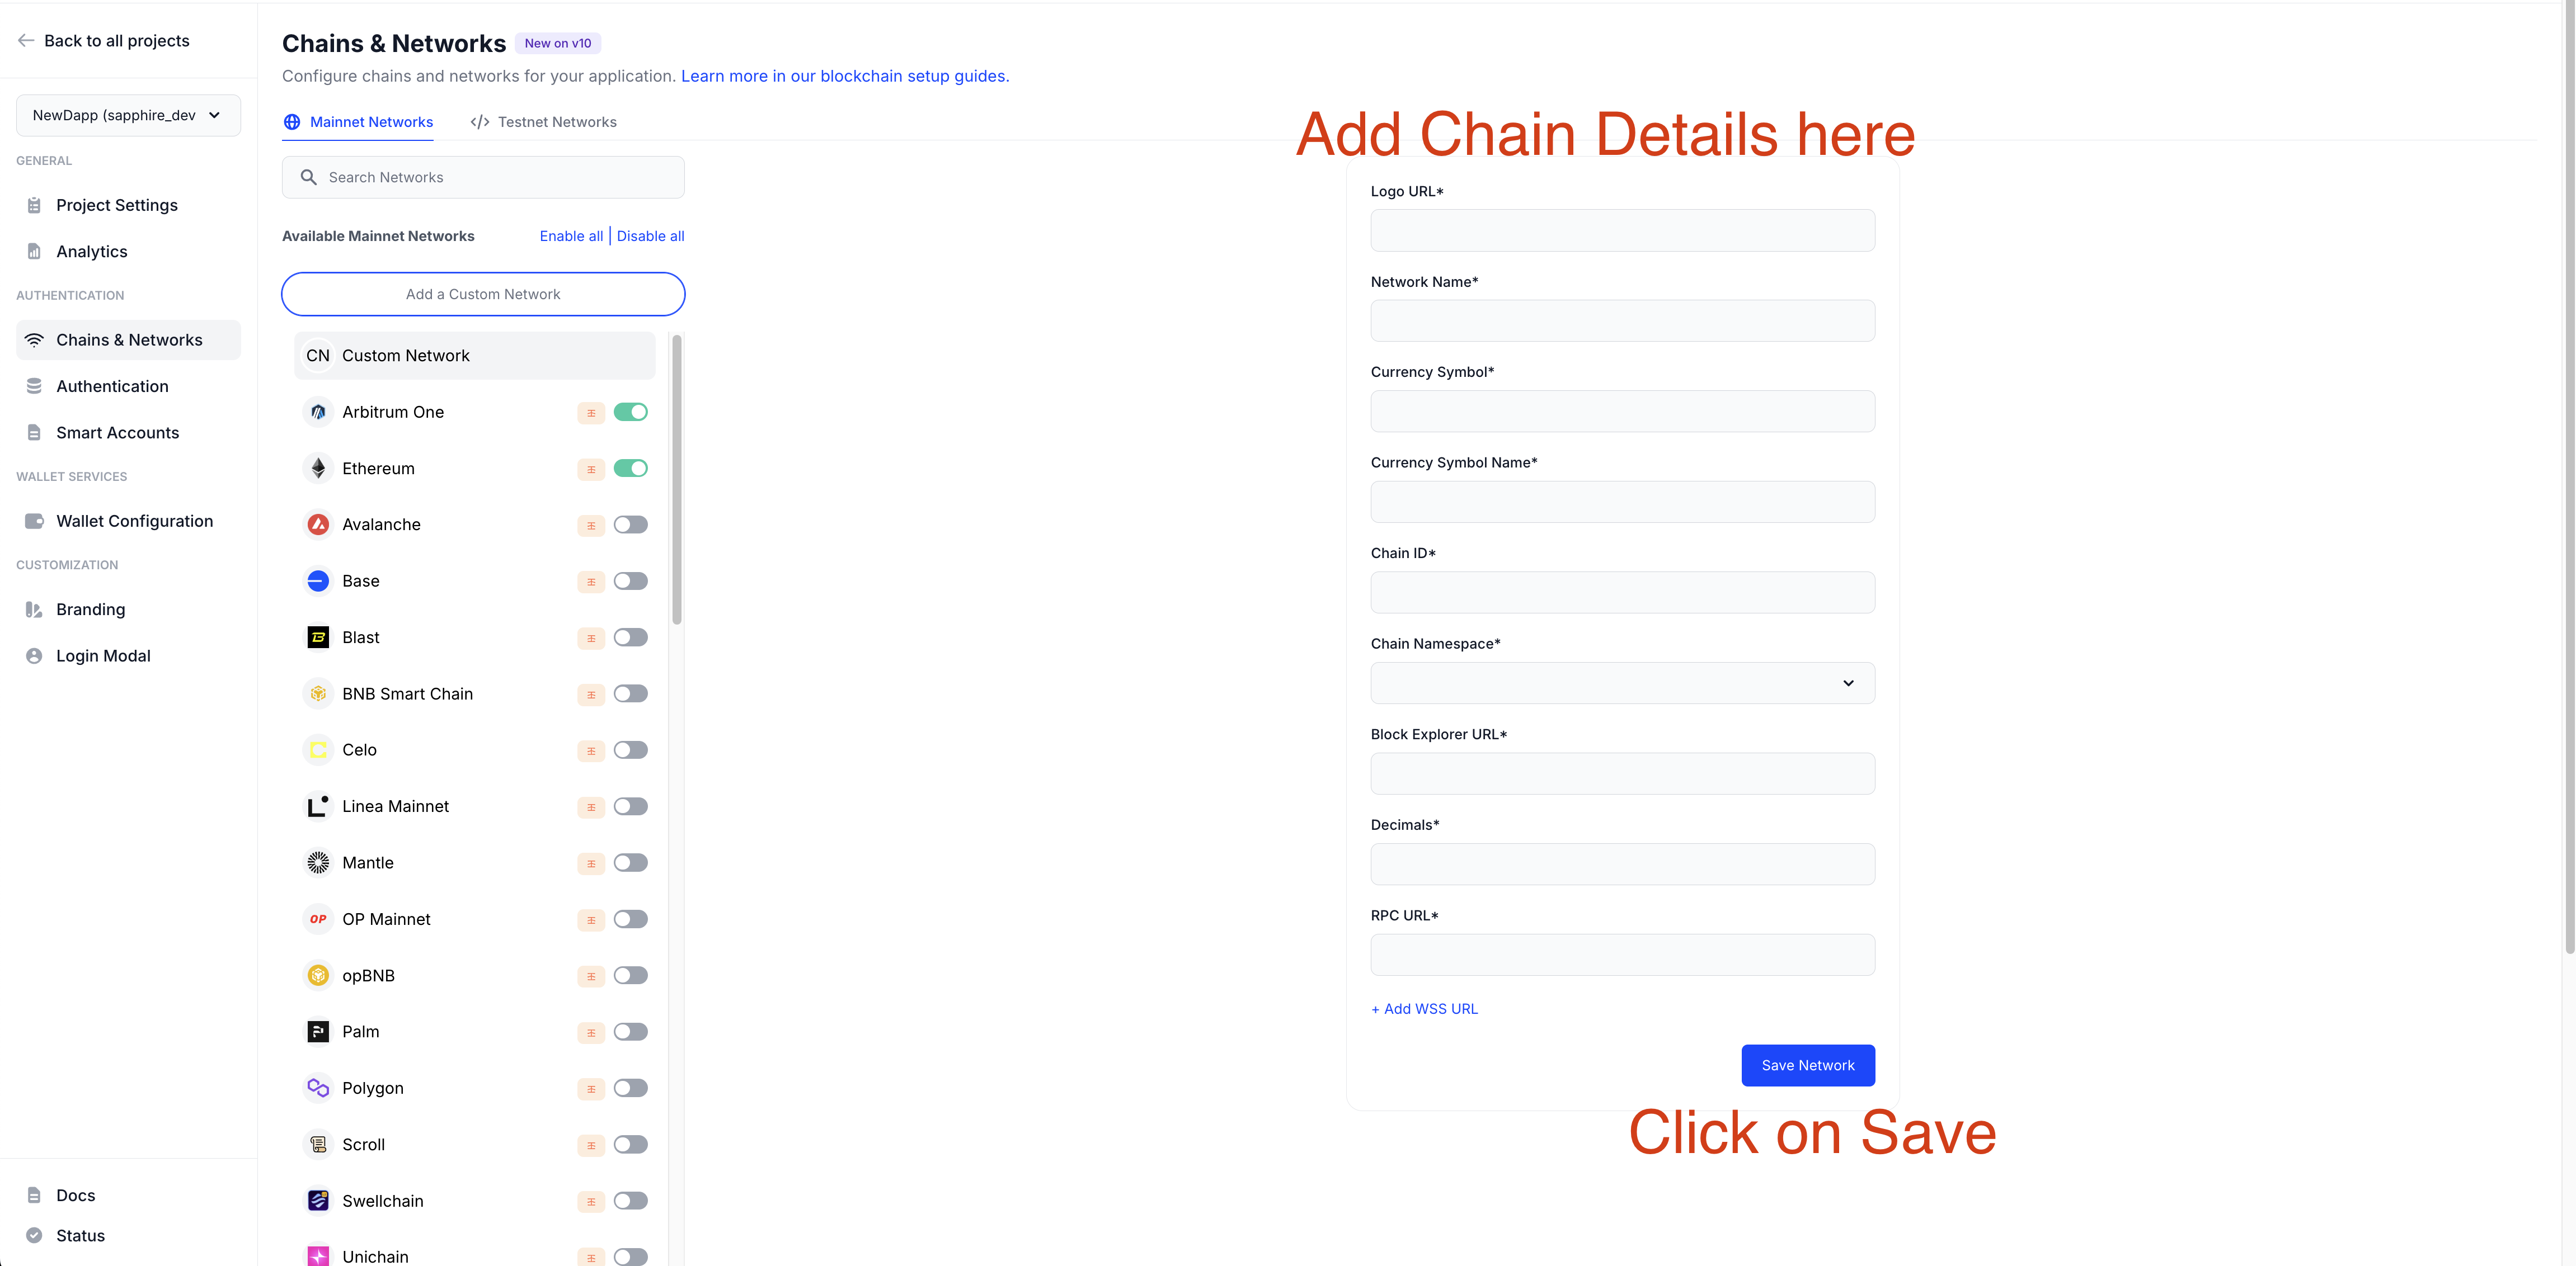Disable the Arbitrum One network toggle
Viewport: 2576px width, 1266px height.
tap(630, 412)
